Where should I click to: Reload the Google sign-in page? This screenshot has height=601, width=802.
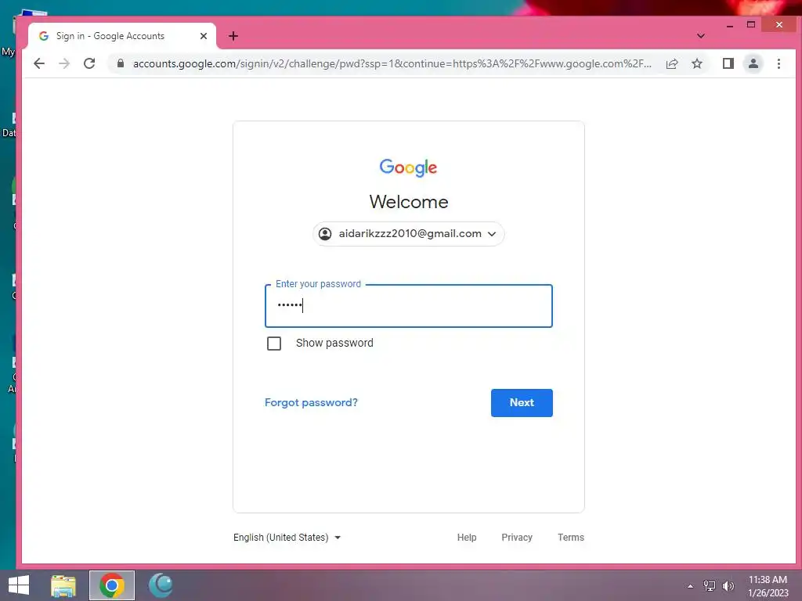(89, 63)
